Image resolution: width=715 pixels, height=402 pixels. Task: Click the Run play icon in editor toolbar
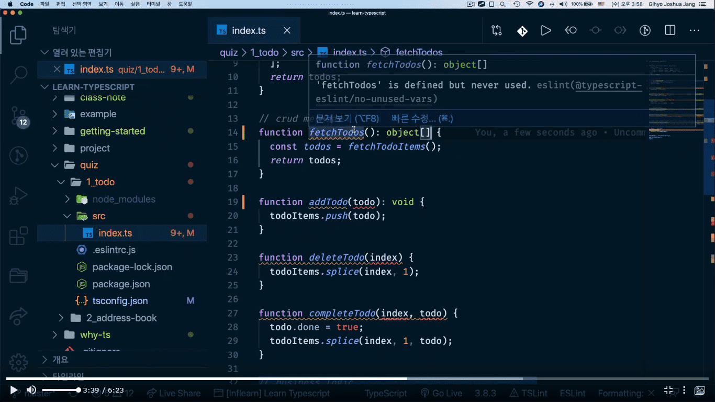pyautogui.click(x=546, y=30)
